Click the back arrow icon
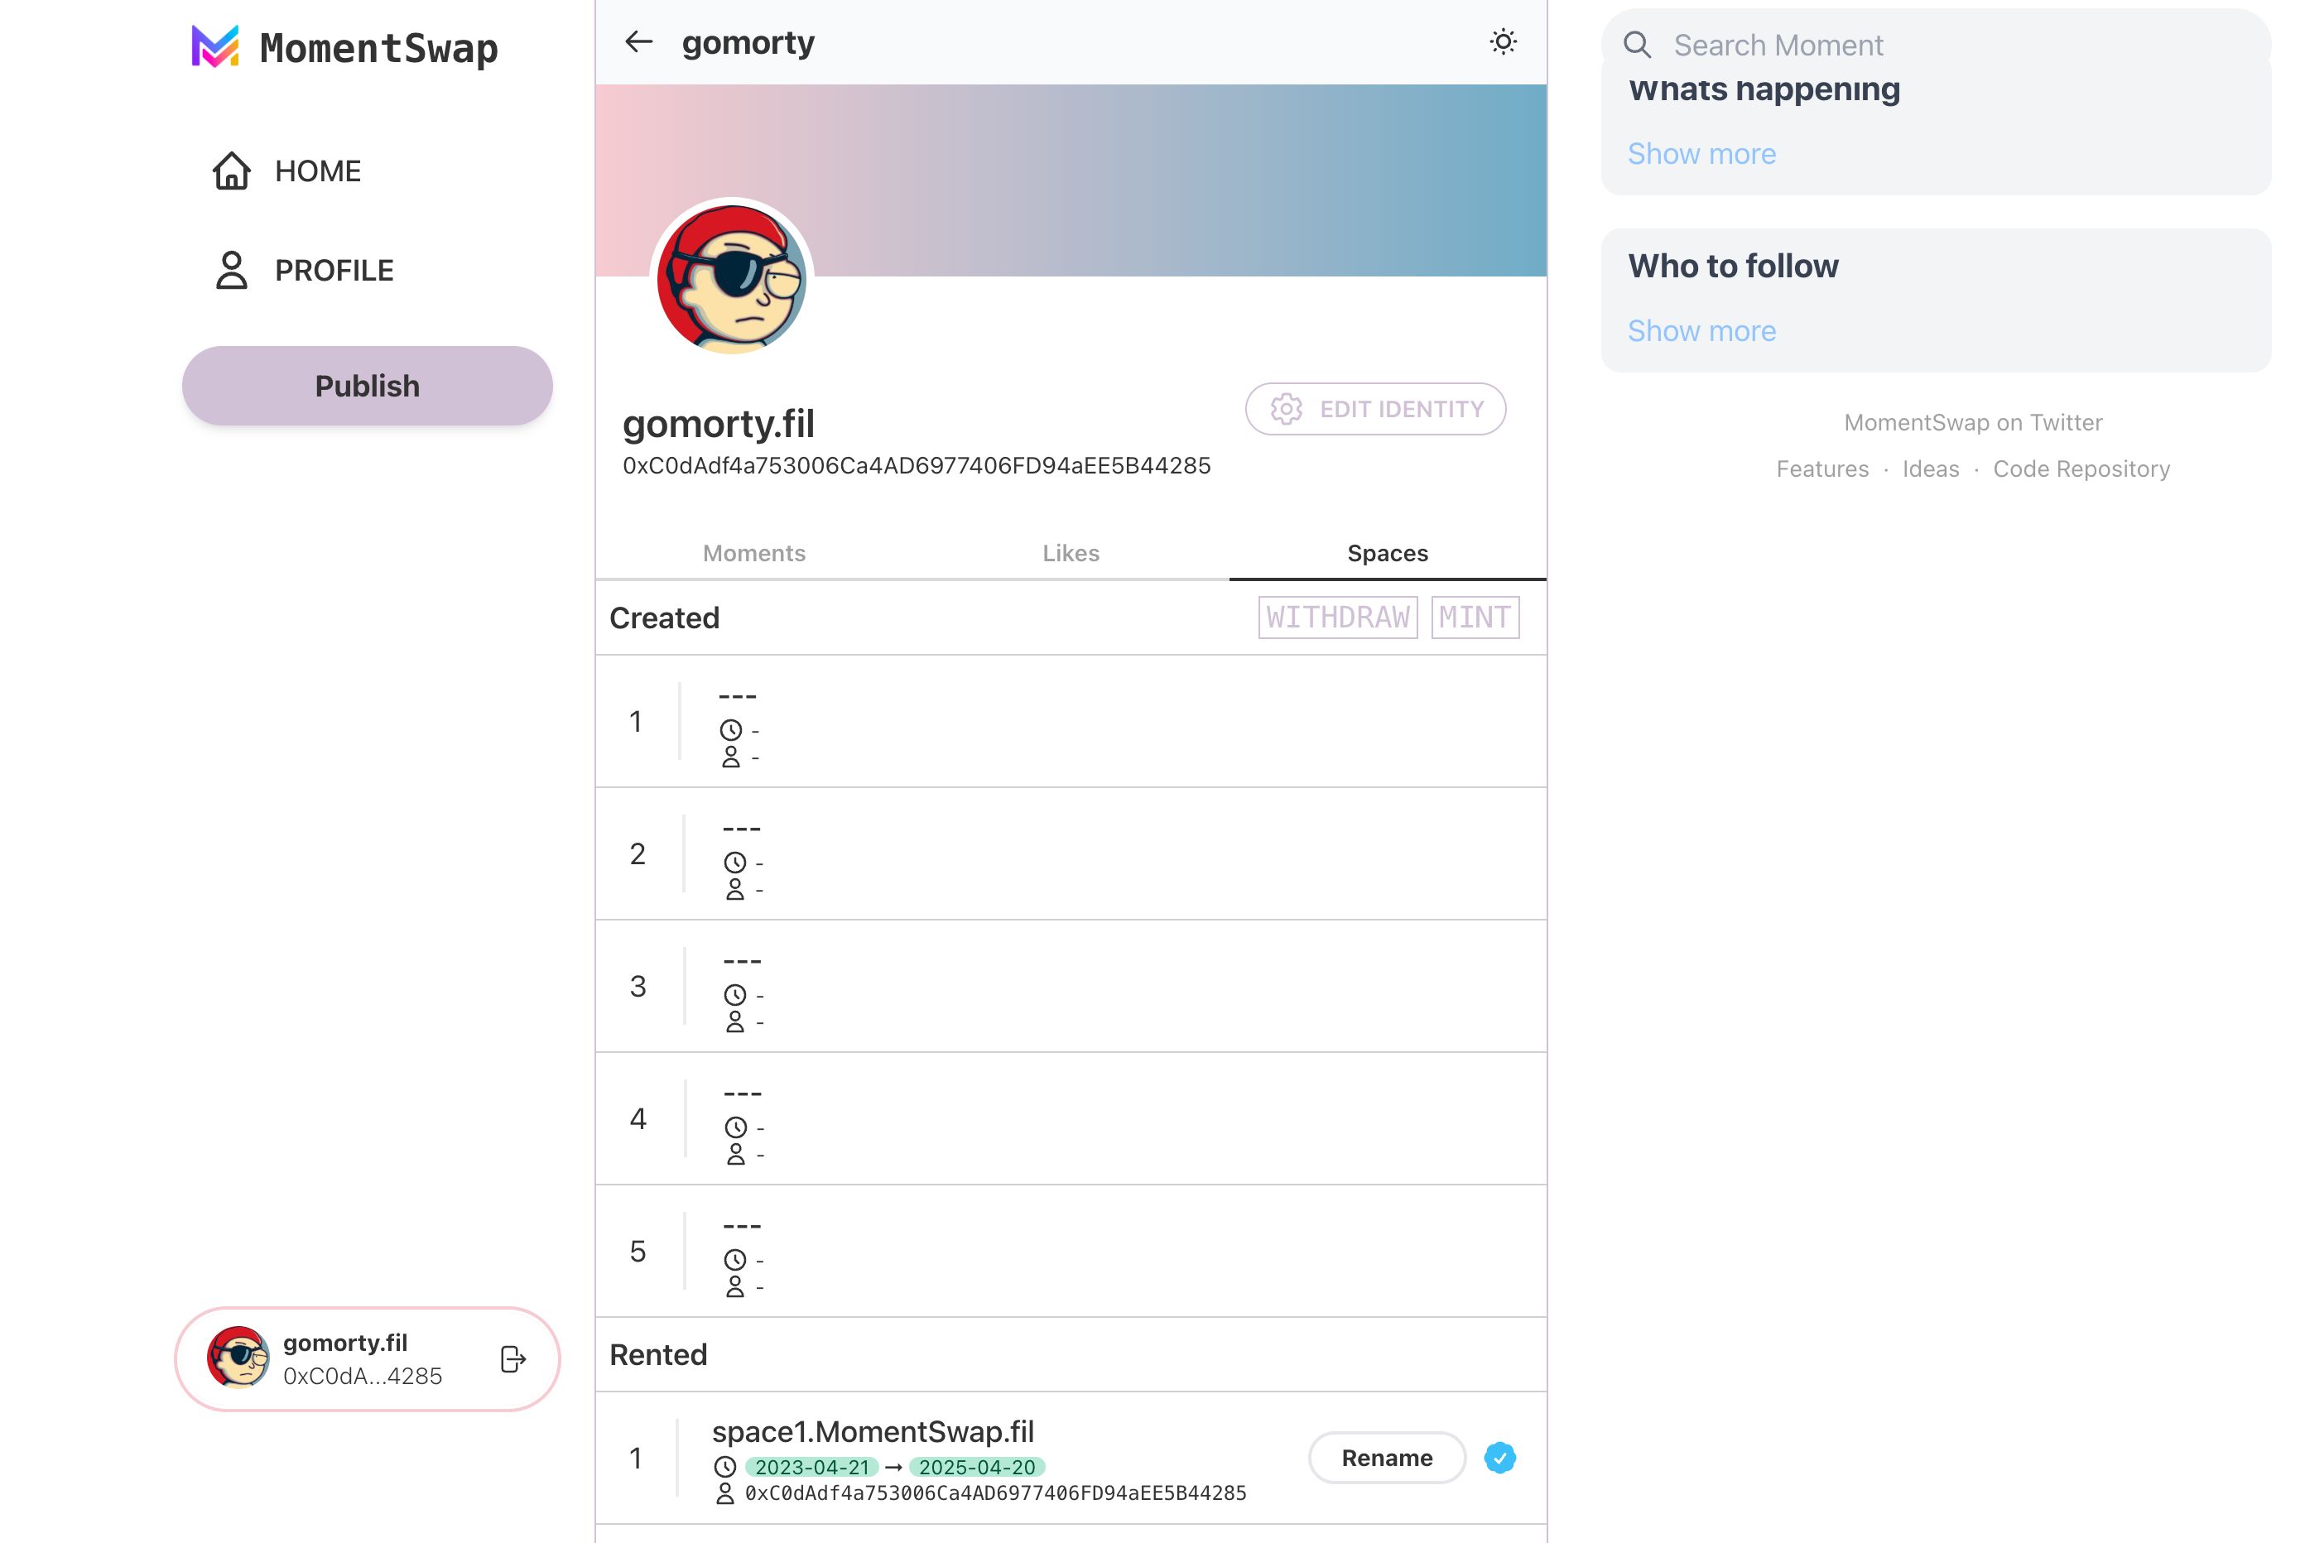The image size is (2305, 1543). [x=639, y=41]
